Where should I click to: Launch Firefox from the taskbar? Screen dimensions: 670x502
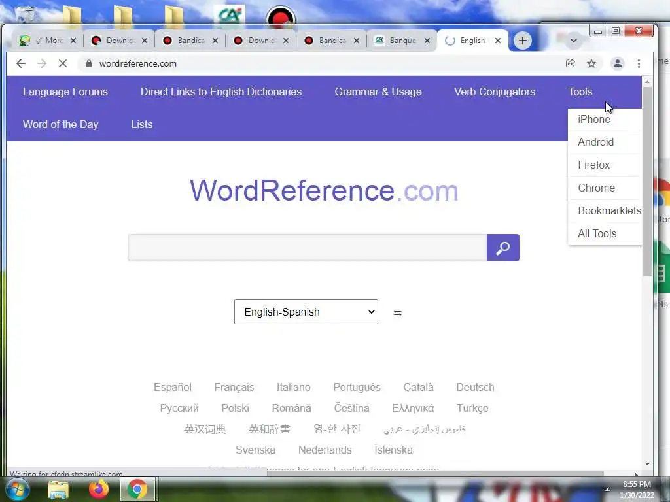(x=99, y=489)
